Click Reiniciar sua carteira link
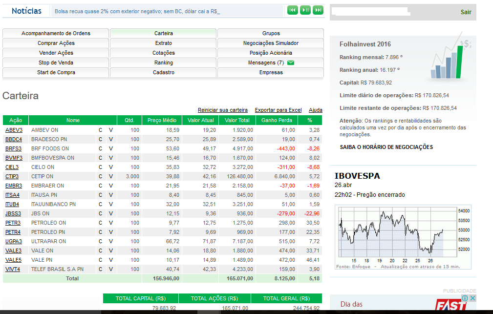Viewport: 493px width, 314px height. point(223,110)
